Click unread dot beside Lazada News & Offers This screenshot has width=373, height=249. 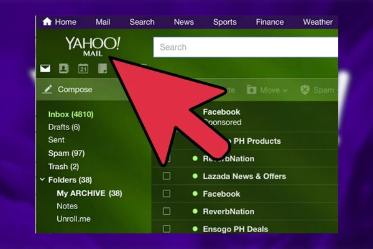195,176
